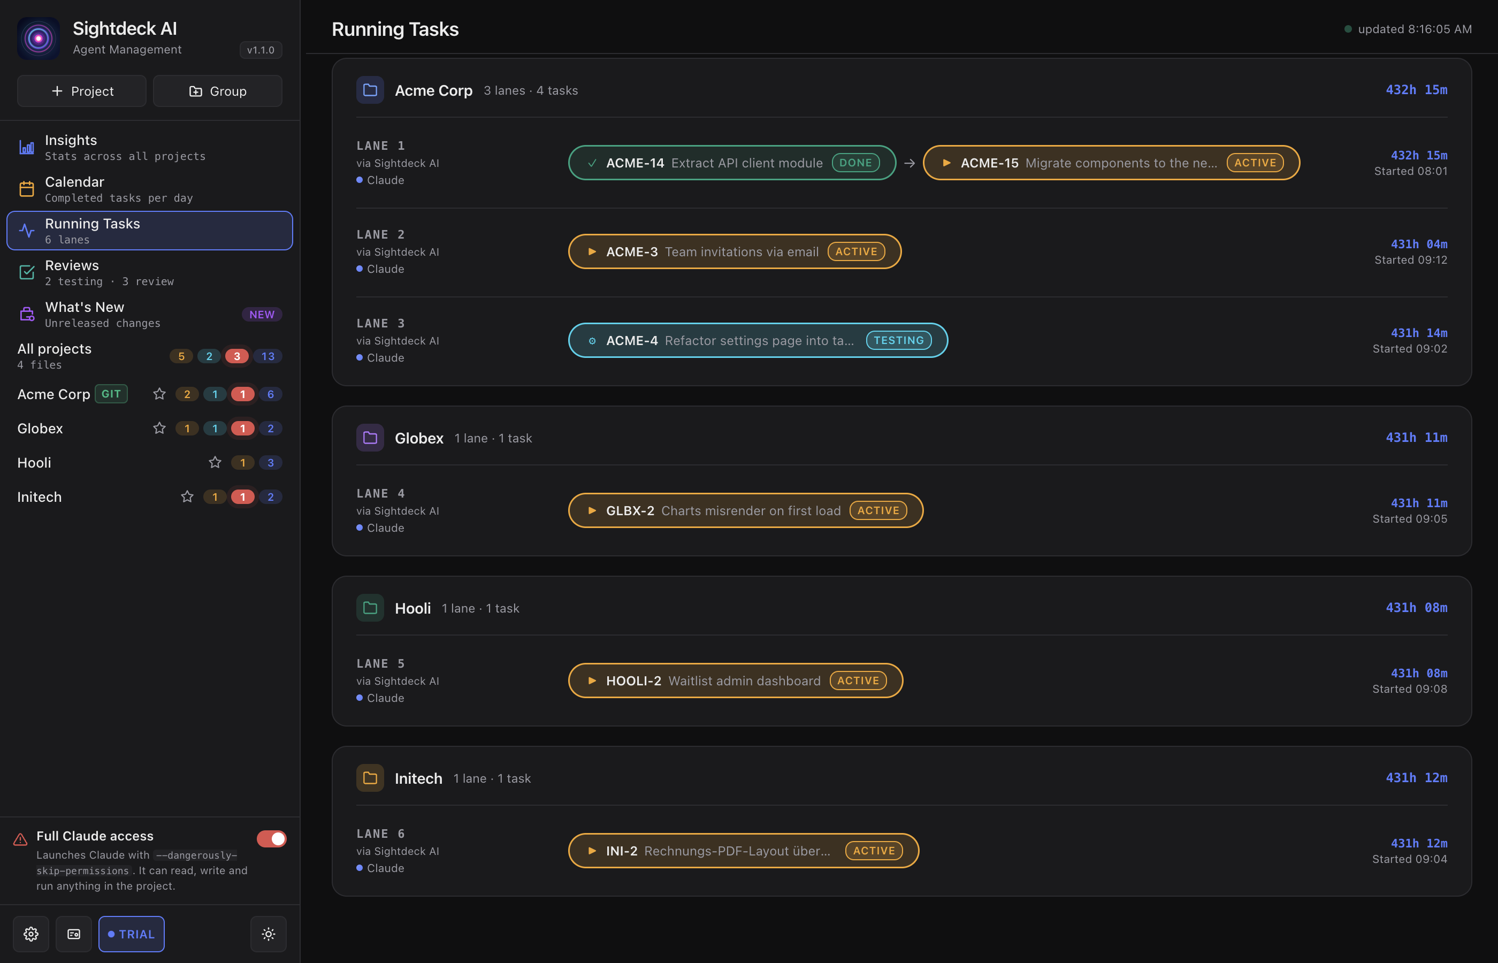Image resolution: width=1498 pixels, height=963 pixels.
Task: Open ACME-4 Refactor settings page task
Action: coord(758,341)
